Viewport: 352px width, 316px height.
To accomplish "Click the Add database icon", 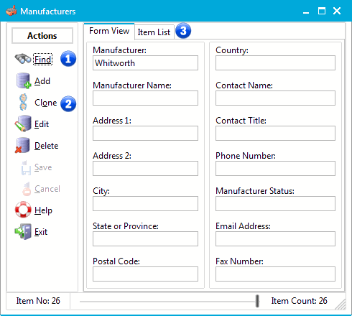I will click(x=24, y=80).
